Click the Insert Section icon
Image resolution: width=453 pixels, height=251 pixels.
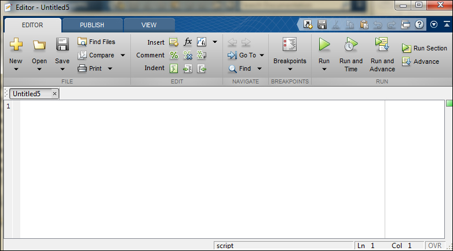click(174, 42)
